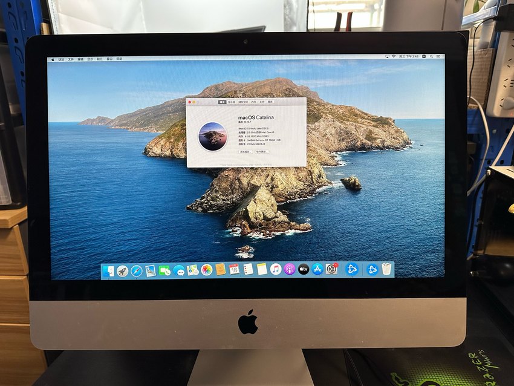Open the 帮助 menu

coord(119,59)
